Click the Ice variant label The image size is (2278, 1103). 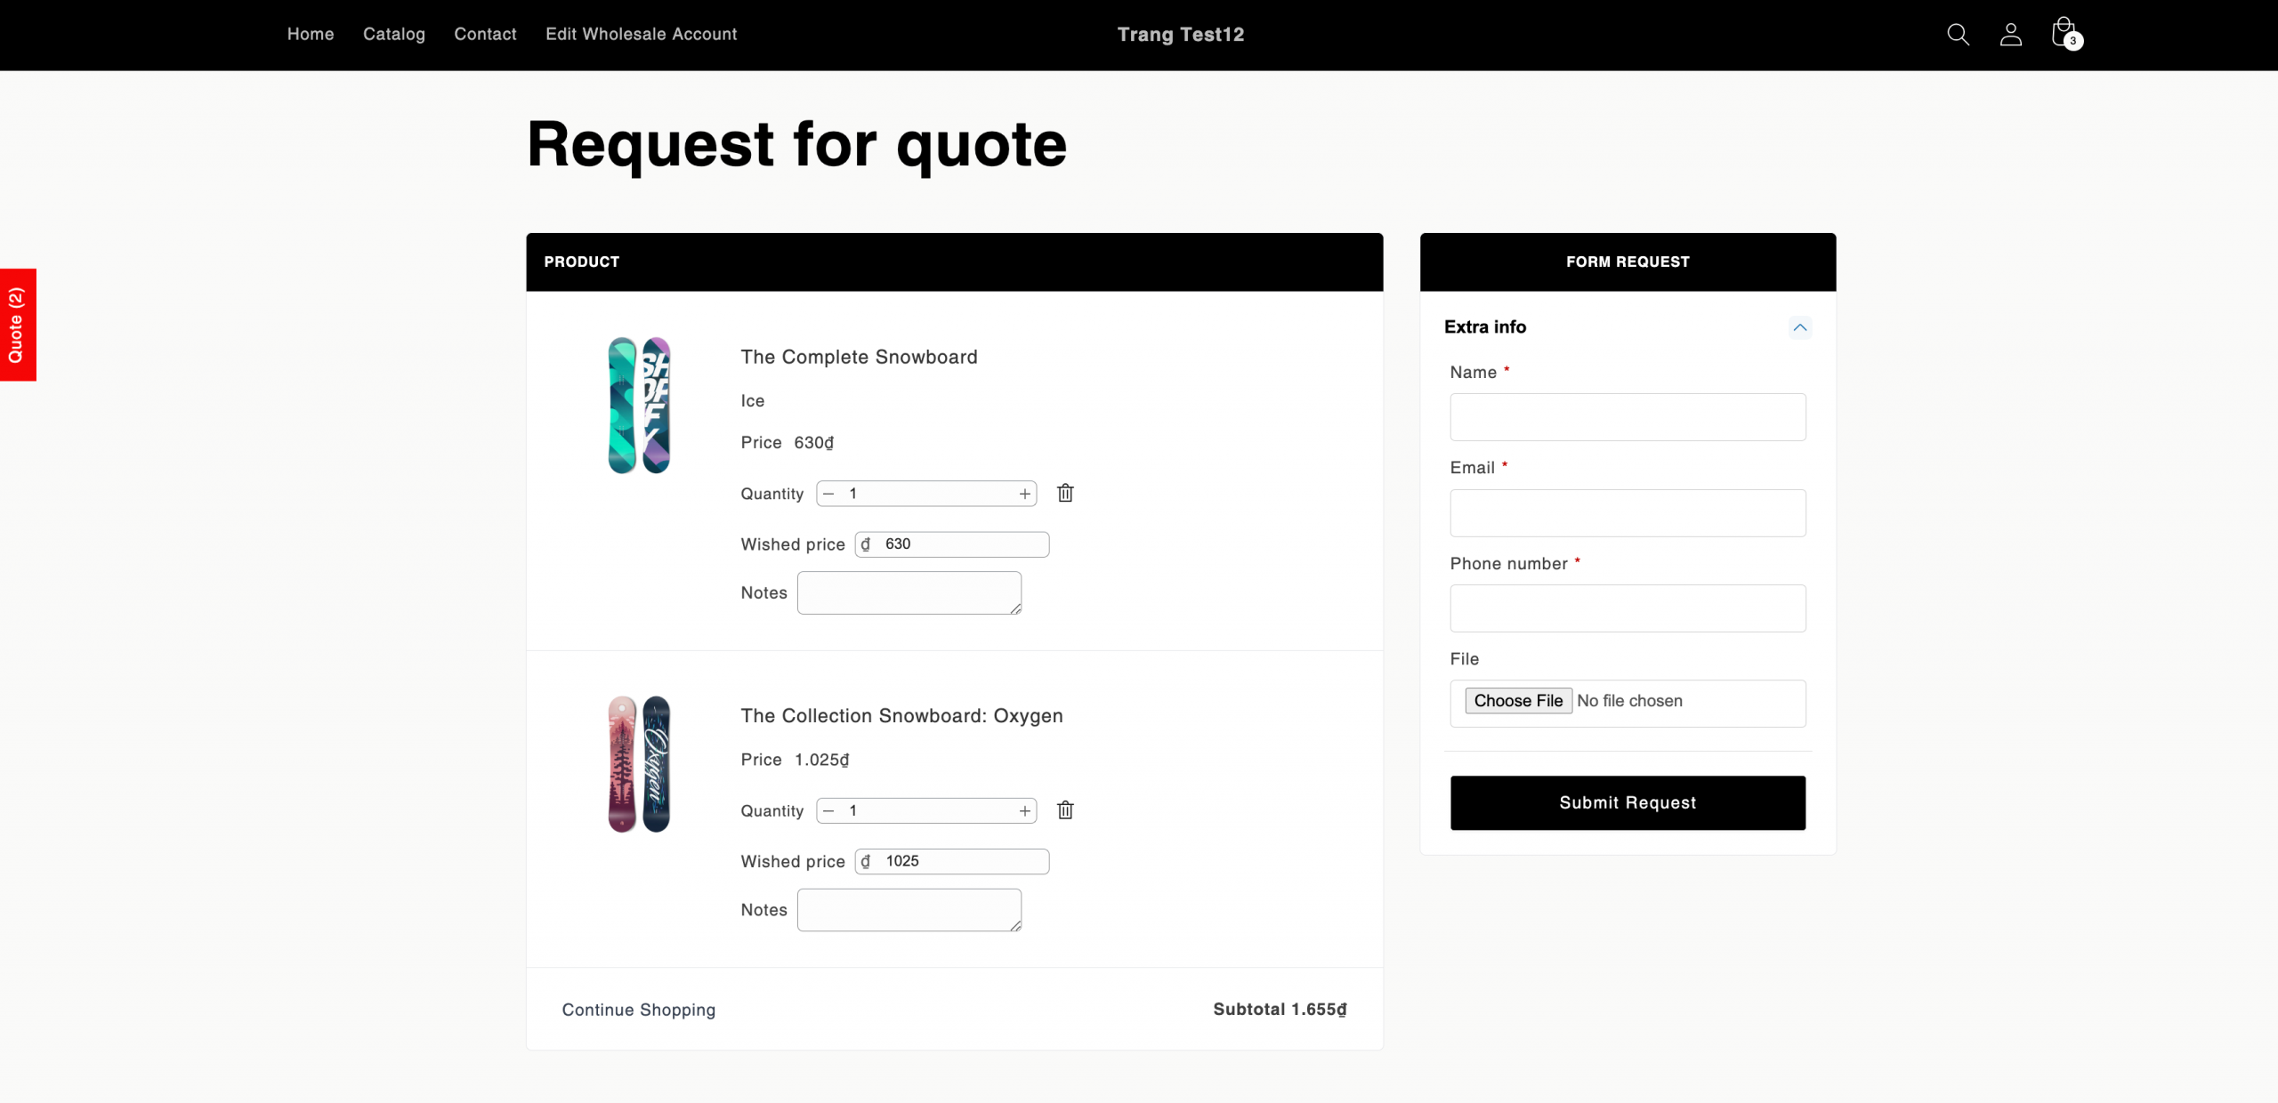tap(753, 401)
